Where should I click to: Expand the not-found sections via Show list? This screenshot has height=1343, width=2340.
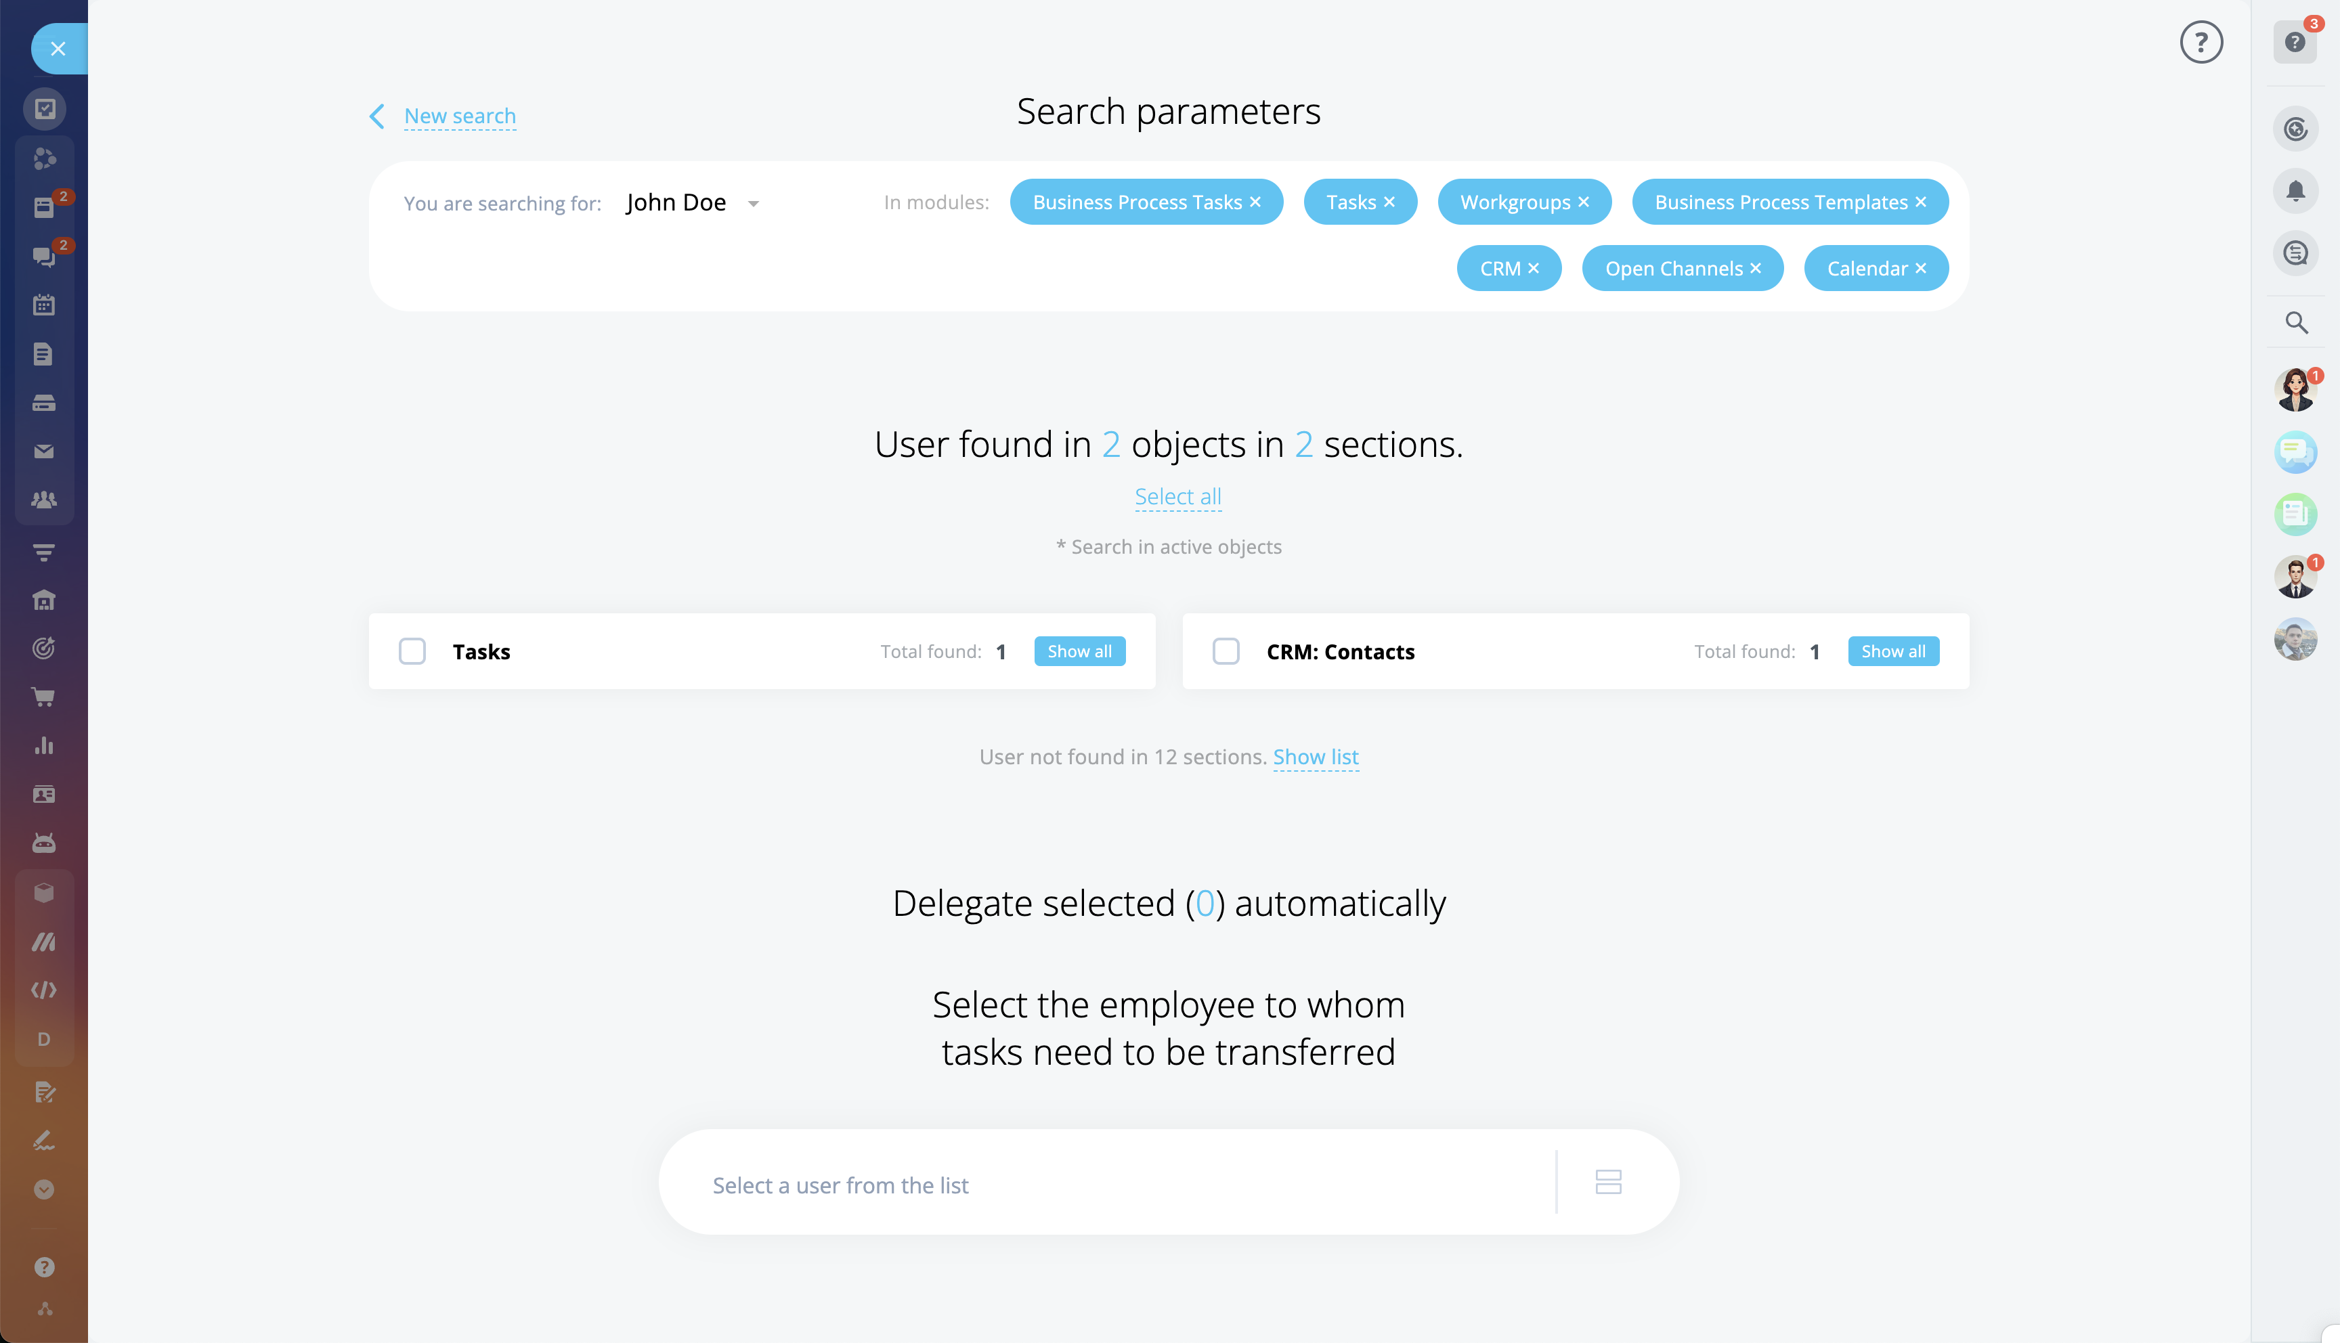point(1316,757)
